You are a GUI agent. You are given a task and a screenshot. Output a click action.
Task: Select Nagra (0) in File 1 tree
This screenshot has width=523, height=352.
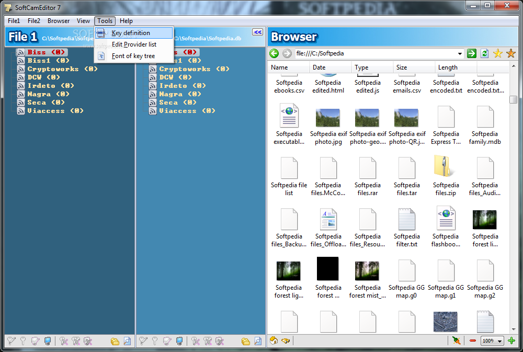pyautogui.click(x=48, y=94)
